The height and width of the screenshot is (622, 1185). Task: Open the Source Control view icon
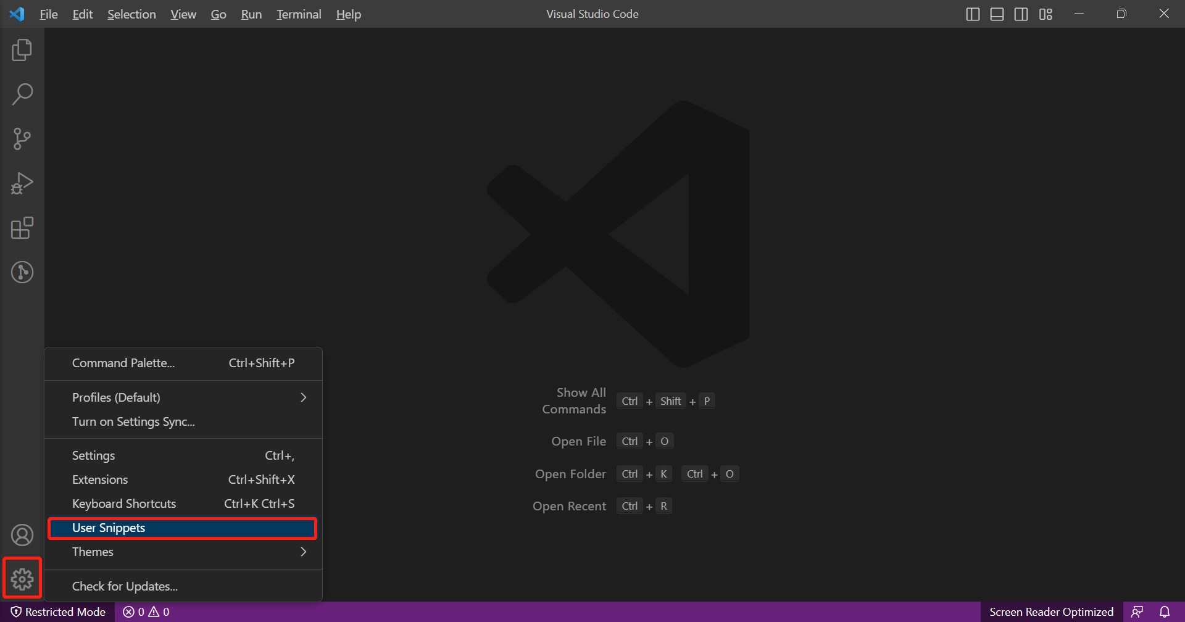(x=22, y=139)
